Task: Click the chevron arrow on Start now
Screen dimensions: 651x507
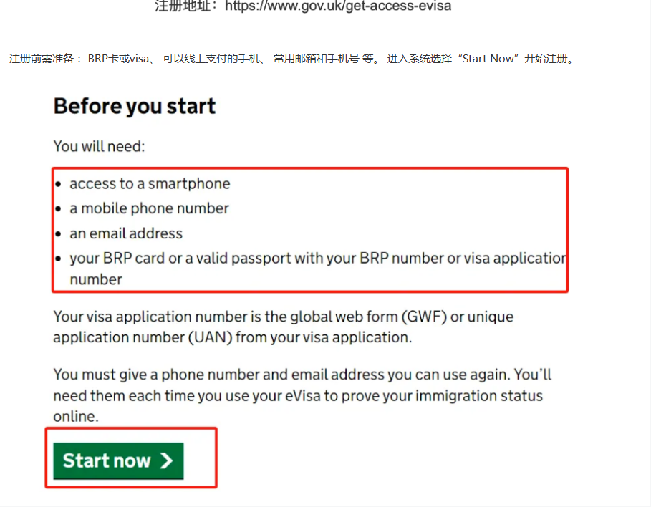Action: pyautogui.click(x=167, y=461)
